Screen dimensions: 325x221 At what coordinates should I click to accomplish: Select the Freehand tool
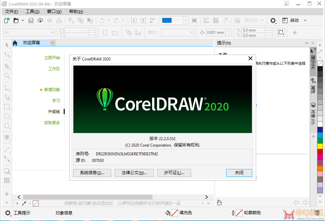tap(7, 88)
